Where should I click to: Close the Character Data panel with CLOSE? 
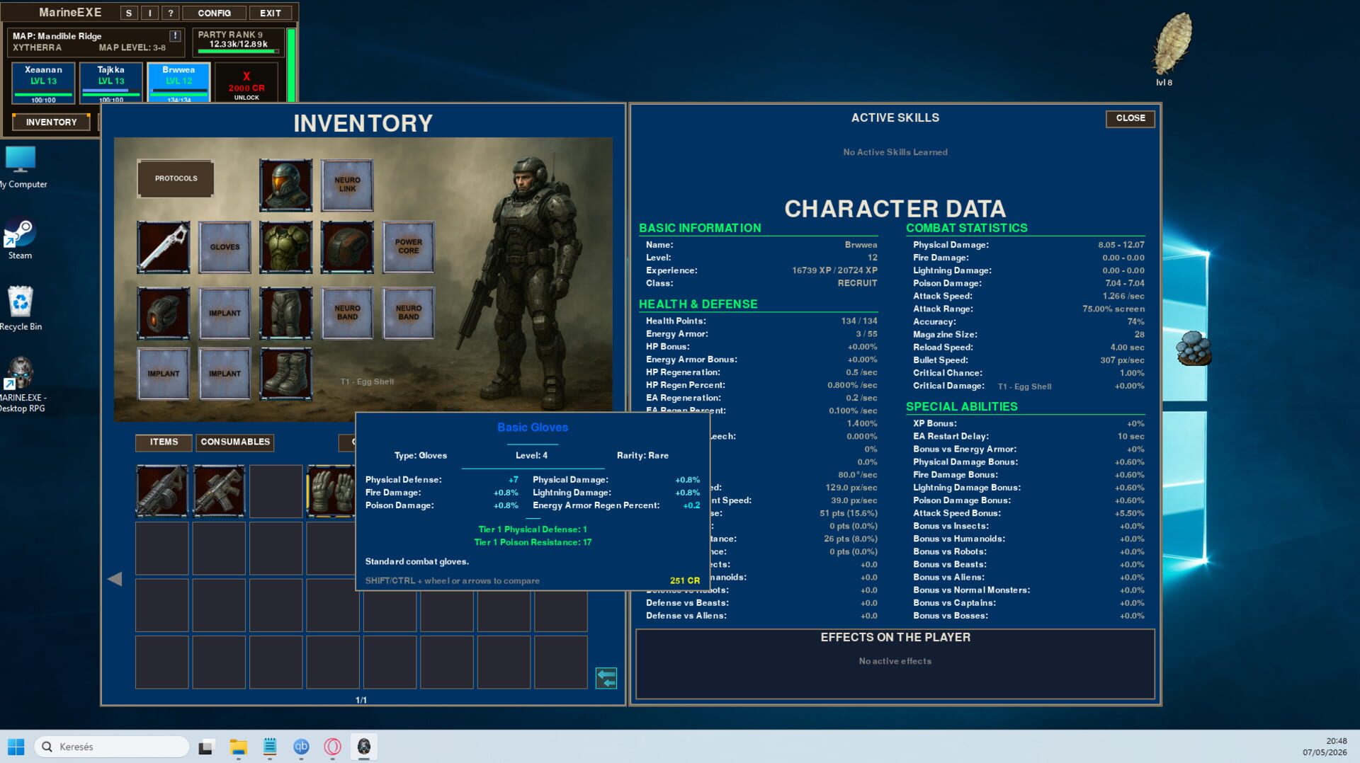pyautogui.click(x=1130, y=118)
